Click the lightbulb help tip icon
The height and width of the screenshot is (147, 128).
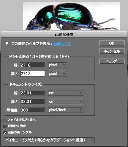coord(7,44)
